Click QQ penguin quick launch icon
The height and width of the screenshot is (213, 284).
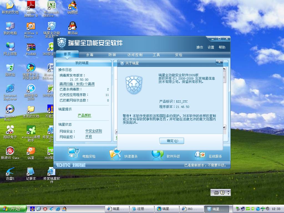coord(64,209)
